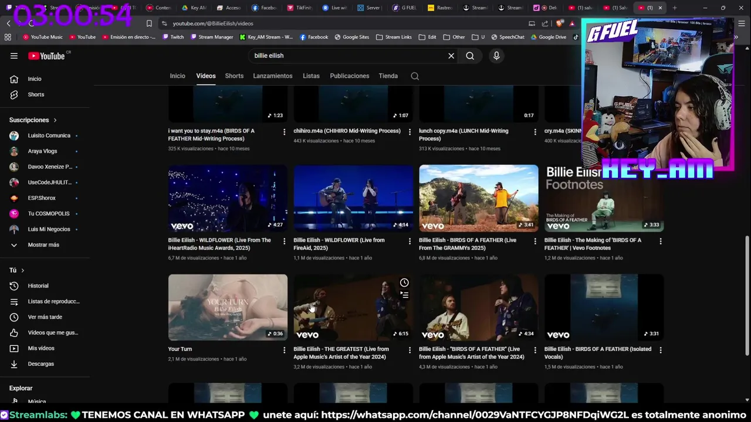Viewport: 751px width, 422px height.
Task: Switch to the Inicio channel tab
Action: pyautogui.click(x=177, y=76)
